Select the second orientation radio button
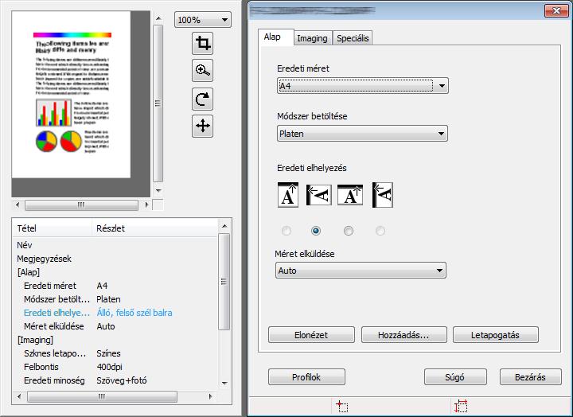573x417 pixels. [x=316, y=231]
